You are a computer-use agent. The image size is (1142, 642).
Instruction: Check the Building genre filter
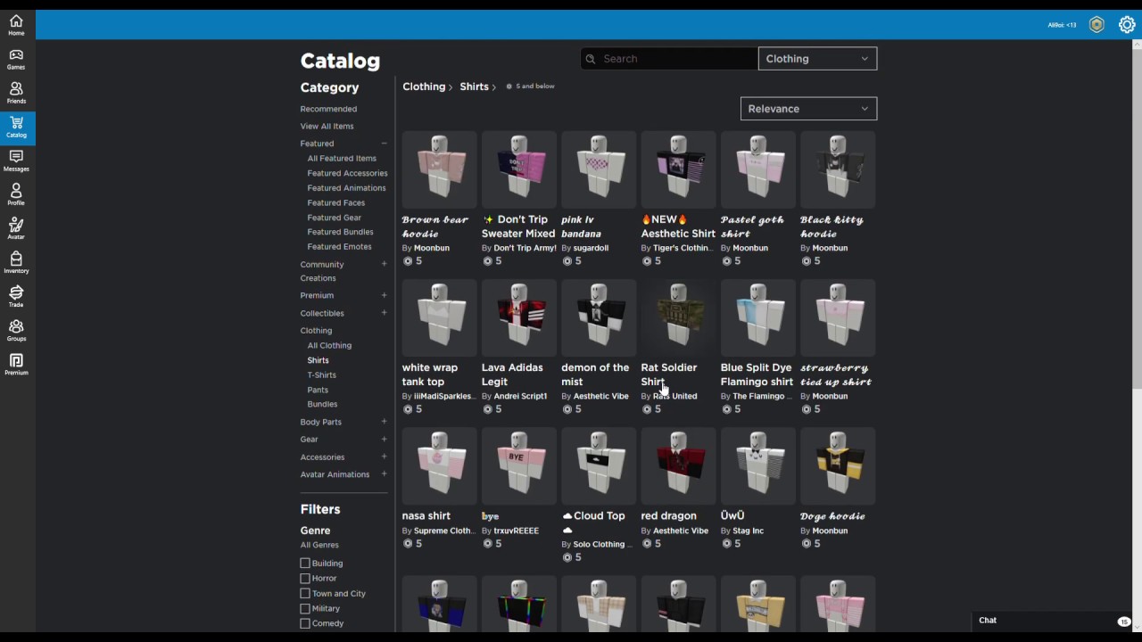(x=305, y=564)
